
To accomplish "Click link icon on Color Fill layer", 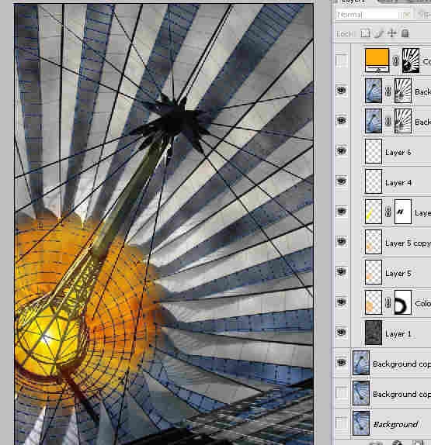I will tap(395, 60).
